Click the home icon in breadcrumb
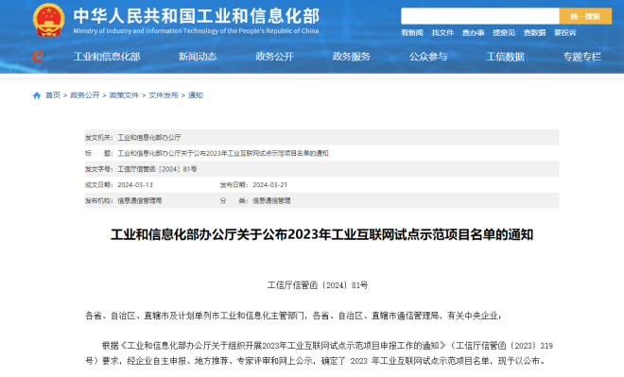Screen dimensions: 624x377 [37, 95]
